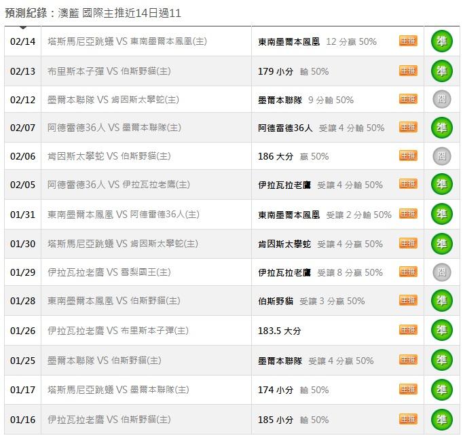Viewport: 463px width, 438px height.
Task: Click the small triangle marker above the 02/14 date
Action: click(x=22, y=27)
